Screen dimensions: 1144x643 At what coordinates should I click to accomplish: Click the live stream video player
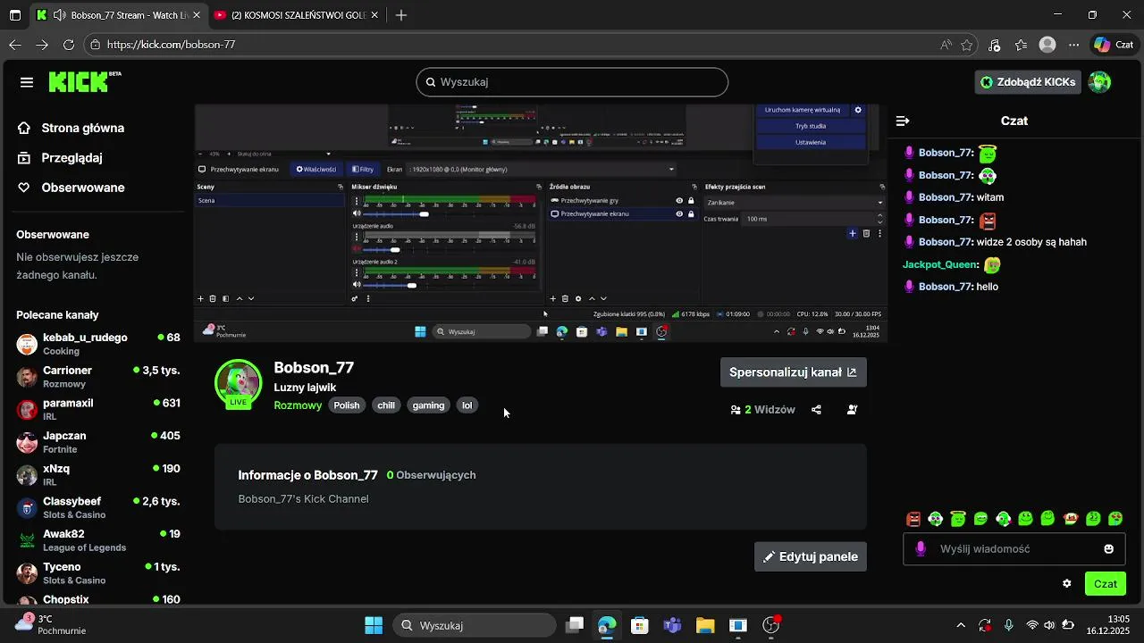pyautogui.click(x=541, y=223)
